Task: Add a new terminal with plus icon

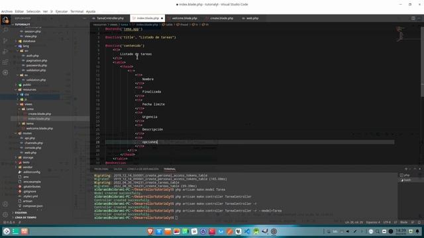Action: click(406, 169)
